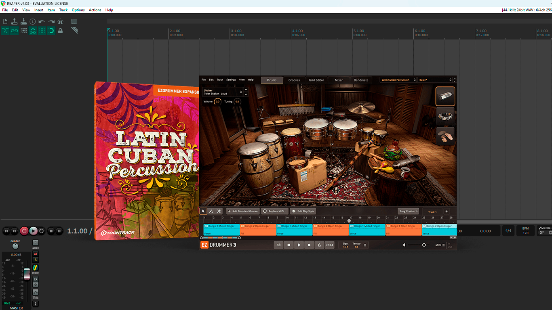The image size is (552, 310).
Task: Toggle EZdrummer metronome button
Action: point(319,245)
